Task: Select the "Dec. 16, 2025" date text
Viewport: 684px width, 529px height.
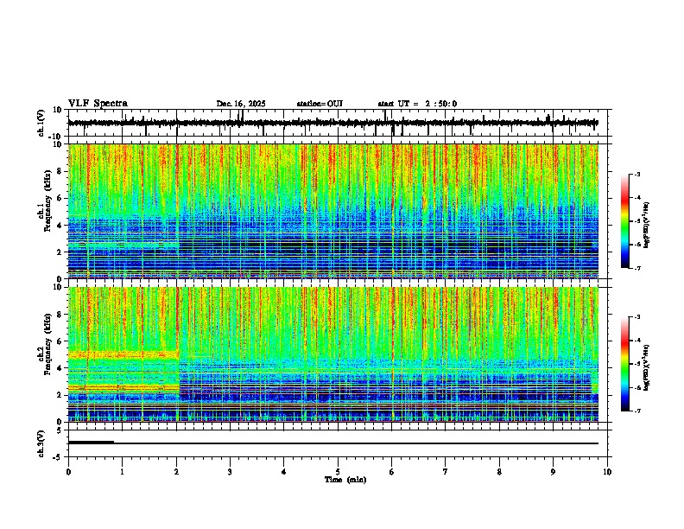Action: tap(241, 104)
